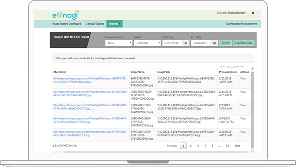
Task: Open thumbnail link for 751DA600 image
Action: click(90, 107)
